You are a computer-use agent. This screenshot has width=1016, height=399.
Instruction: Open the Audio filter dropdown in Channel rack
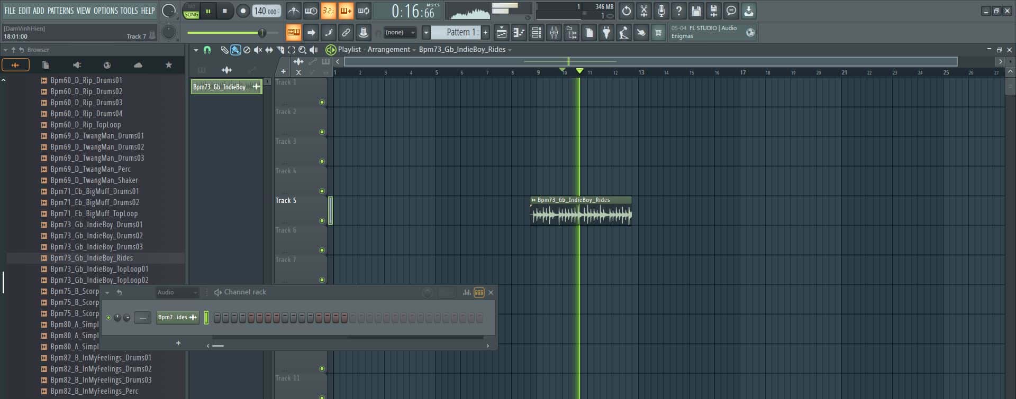click(x=177, y=292)
